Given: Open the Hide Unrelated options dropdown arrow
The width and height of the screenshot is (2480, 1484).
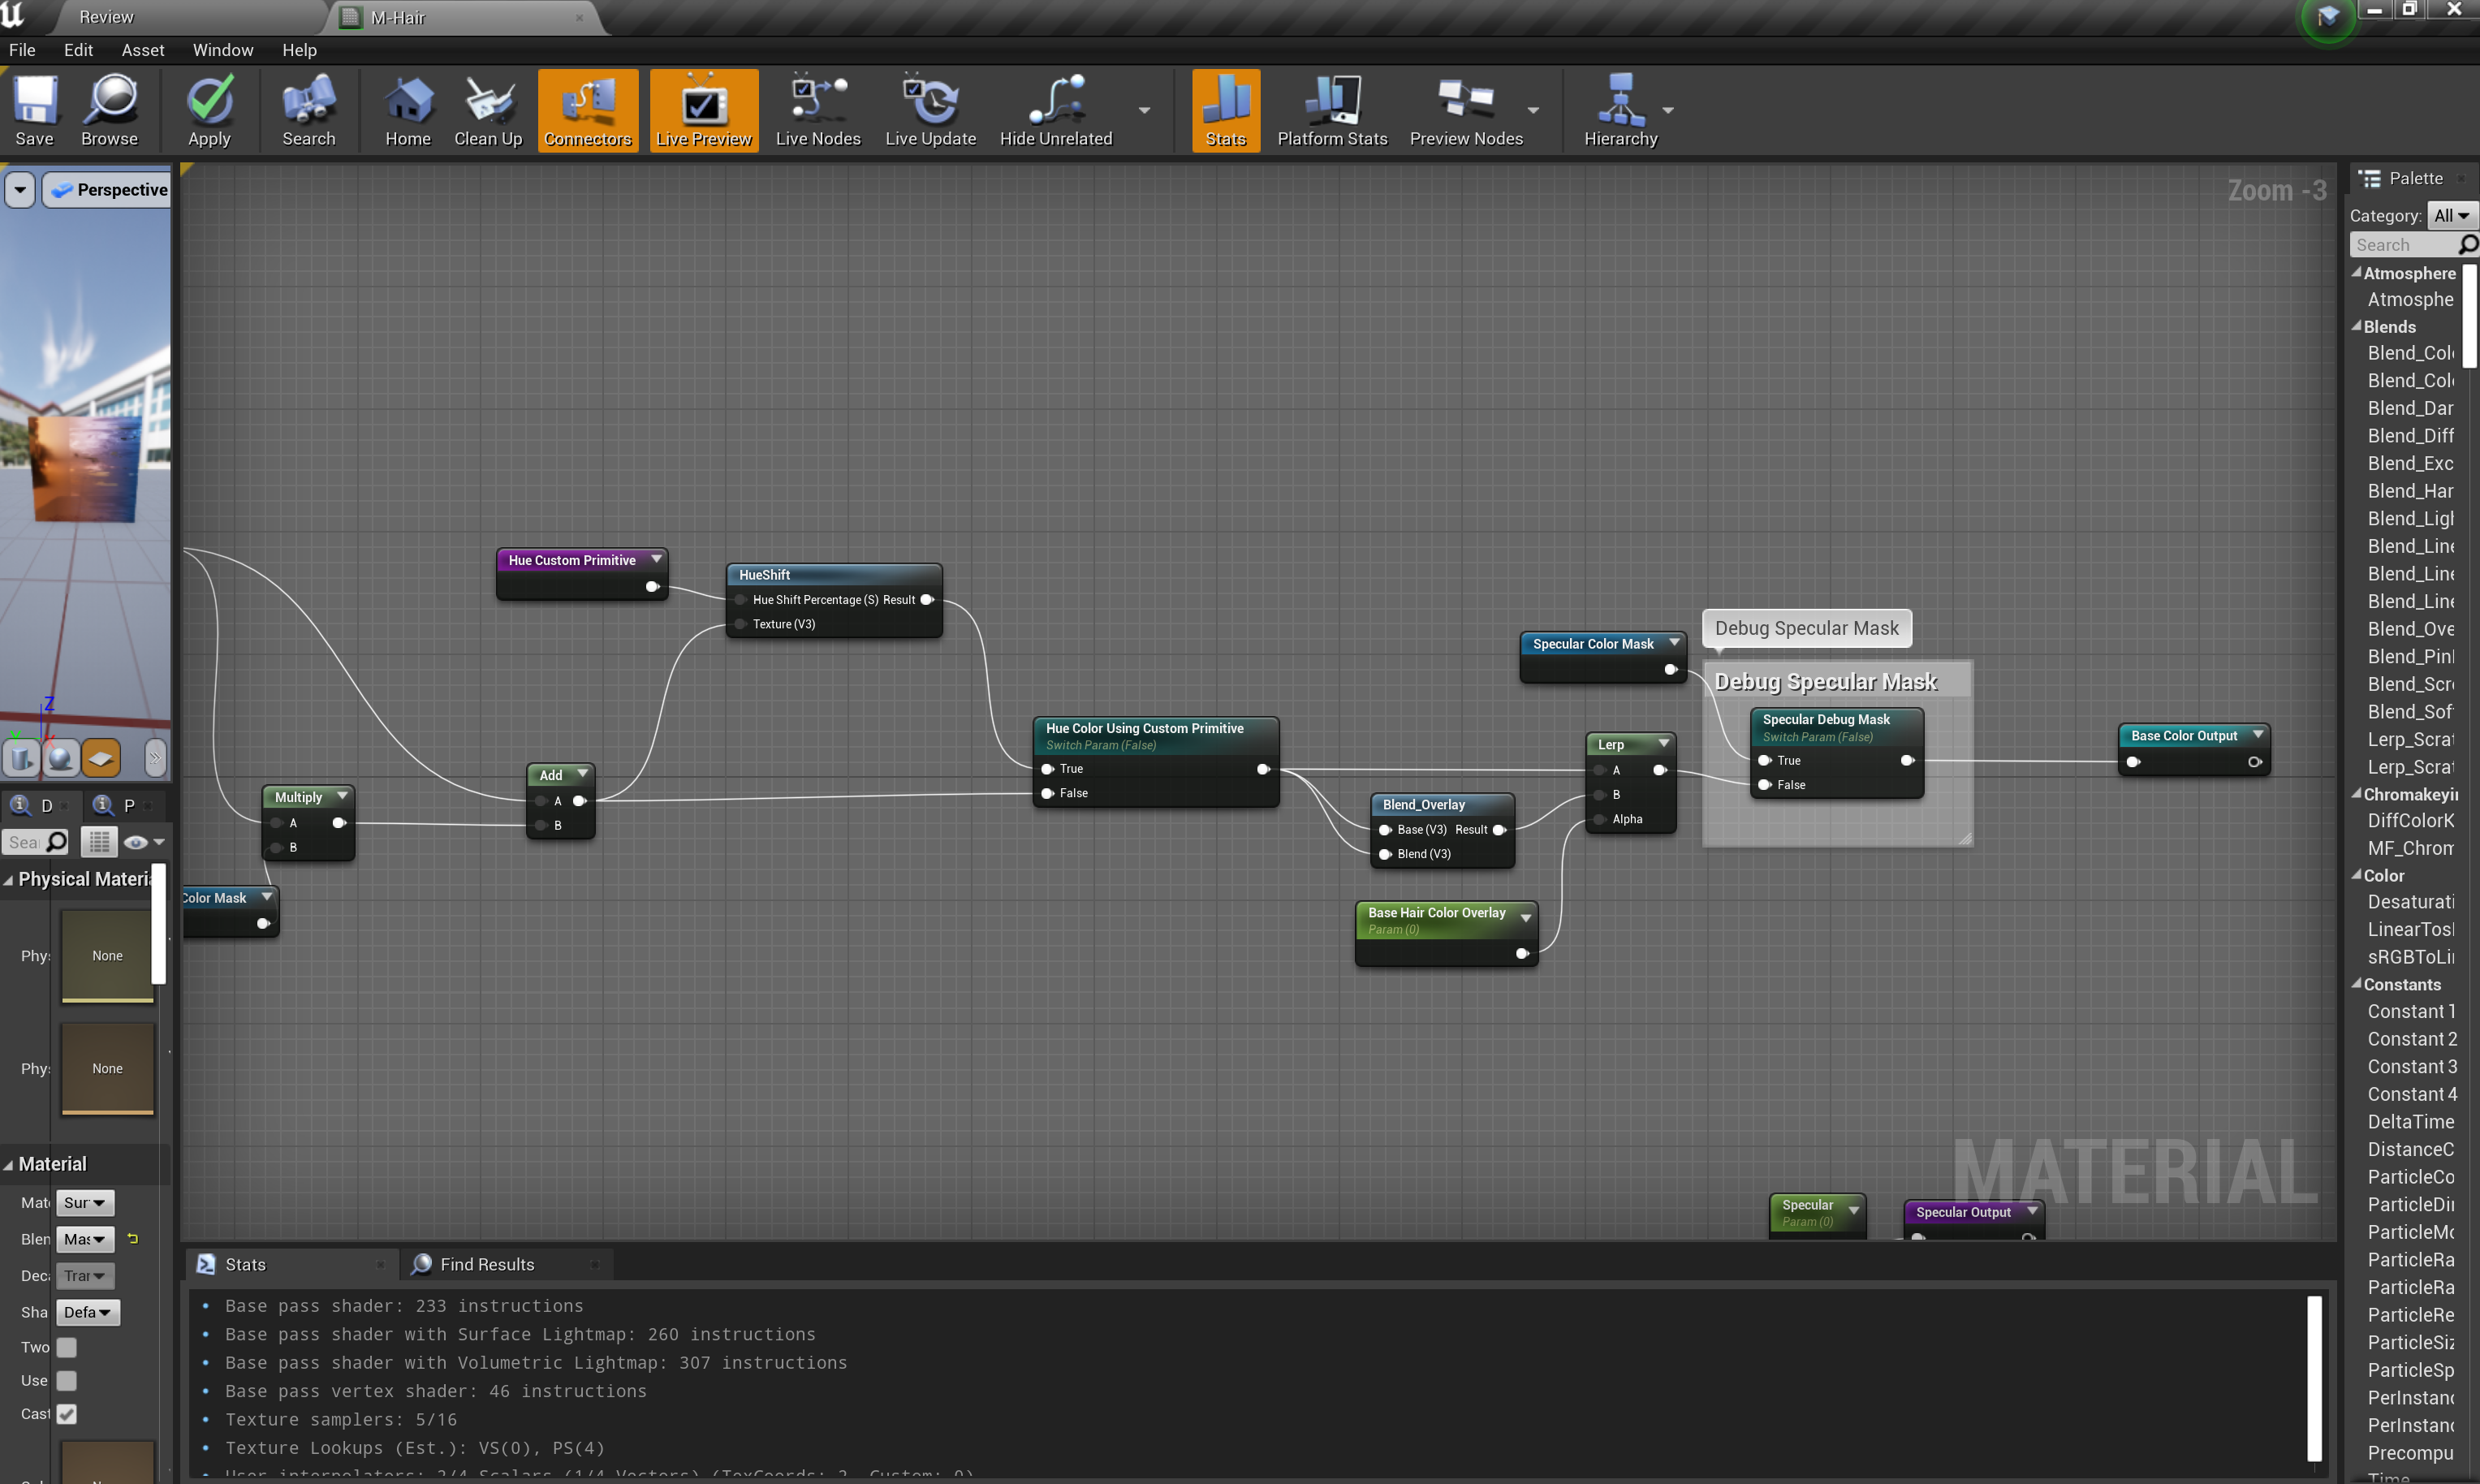Looking at the screenshot, I should pyautogui.click(x=1144, y=111).
